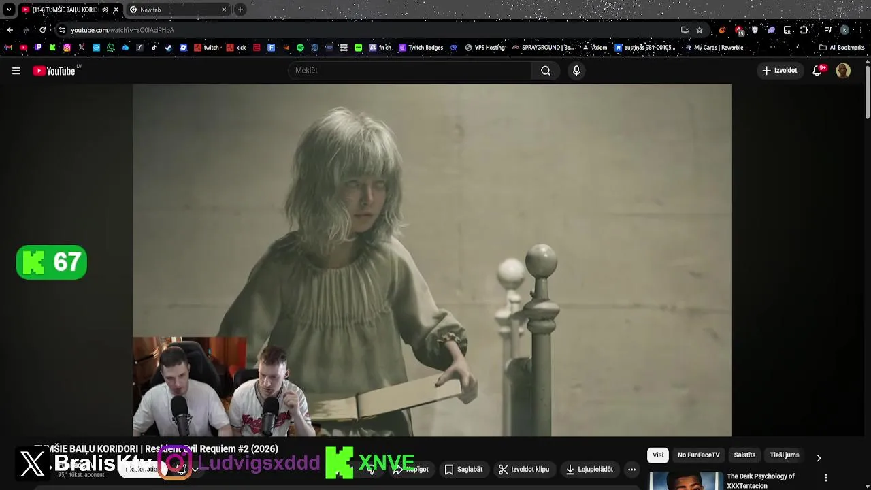Click the video player frame
This screenshot has height=490, width=871.
pos(432,259)
